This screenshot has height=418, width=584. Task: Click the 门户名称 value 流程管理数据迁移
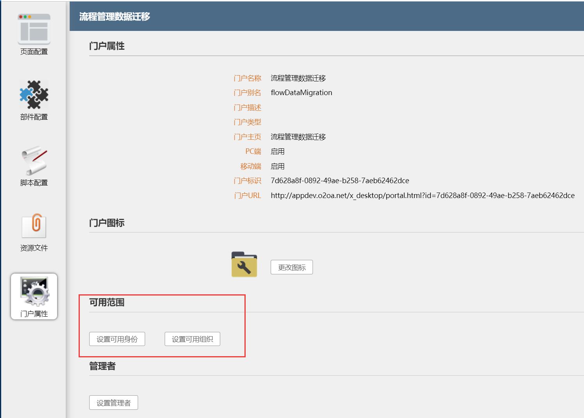298,78
